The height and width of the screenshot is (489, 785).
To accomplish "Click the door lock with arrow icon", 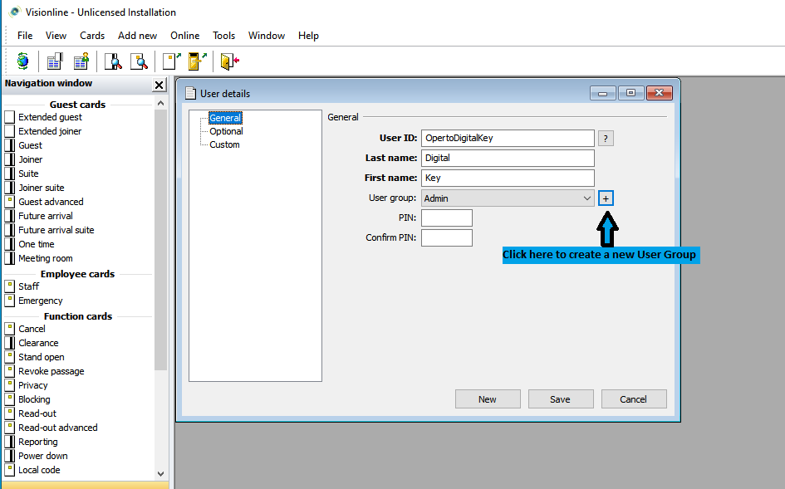I will coord(197,61).
